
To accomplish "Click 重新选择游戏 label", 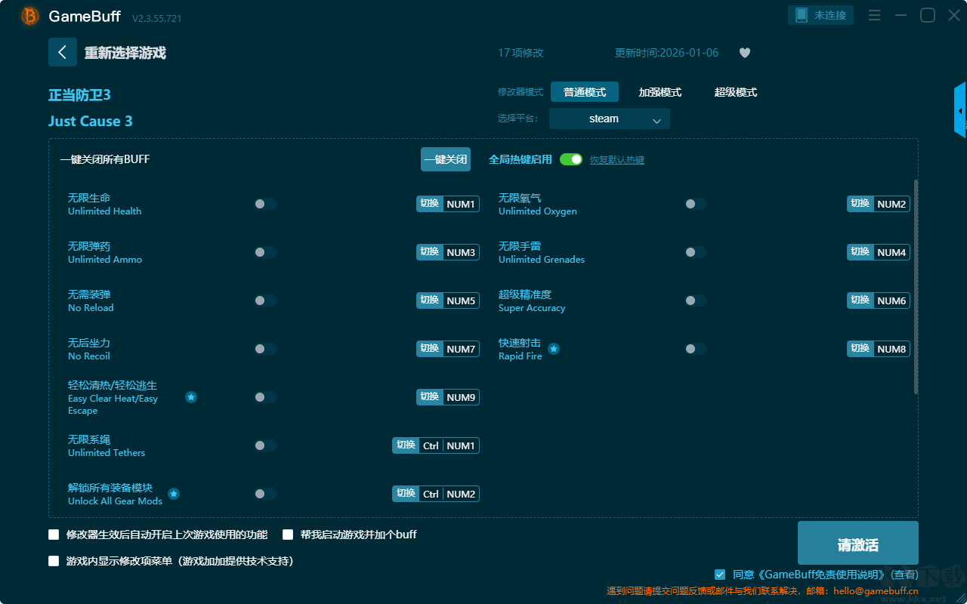I will pos(125,53).
